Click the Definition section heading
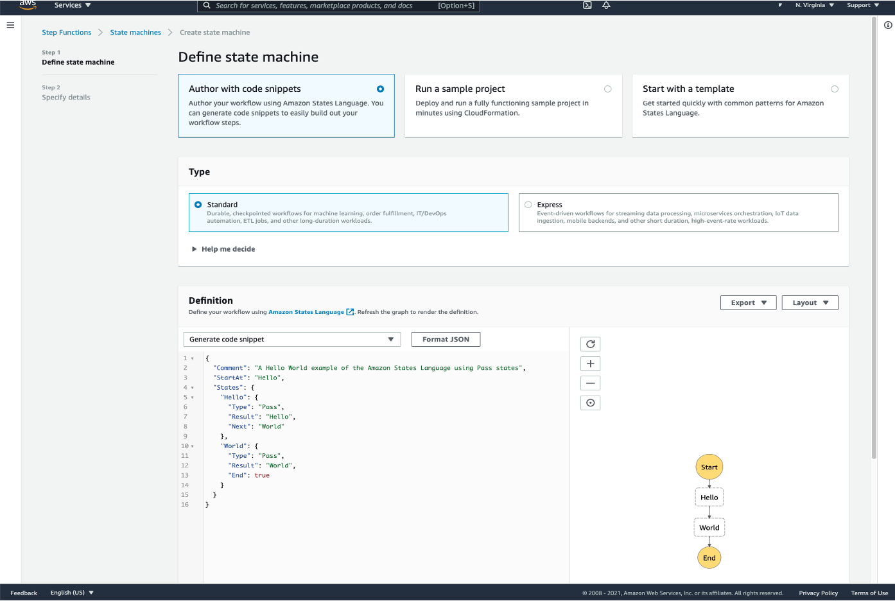The height and width of the screenshot is (601, 895). click(211, 300)
